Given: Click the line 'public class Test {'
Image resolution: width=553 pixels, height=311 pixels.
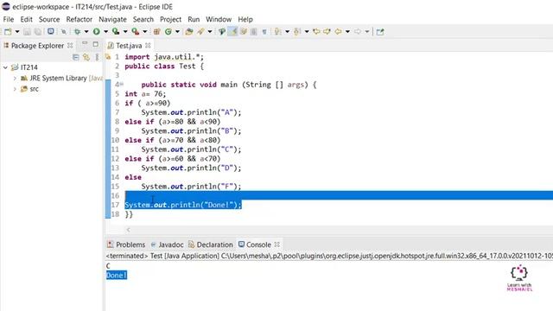Looking at the screenshot, I should (x=164, y=66).
